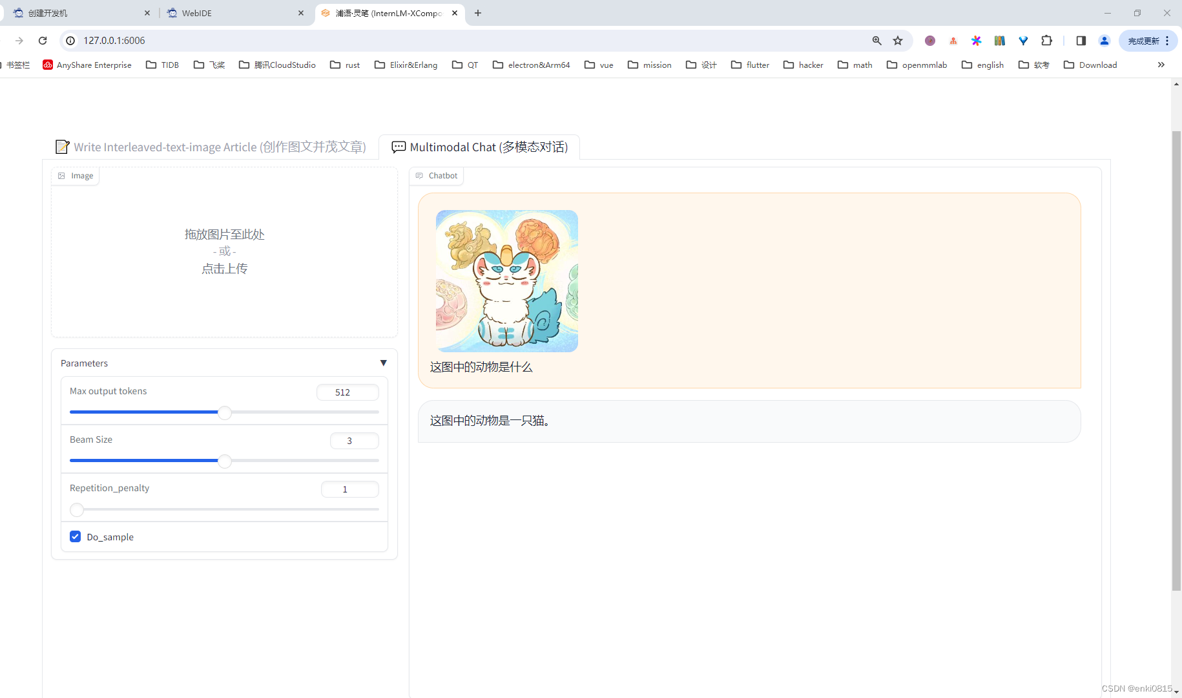Edit the Repetition_penalty value field
Image resolution: width=1182 pixels, height=698 pixels.
349,489
